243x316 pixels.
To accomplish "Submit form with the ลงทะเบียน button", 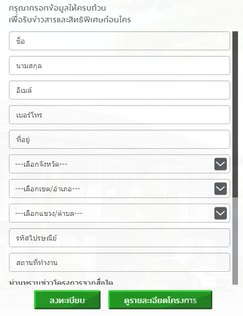I will pos(67,300).
